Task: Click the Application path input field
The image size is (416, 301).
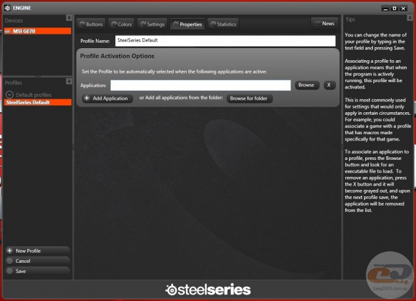Action: point(200,85)
